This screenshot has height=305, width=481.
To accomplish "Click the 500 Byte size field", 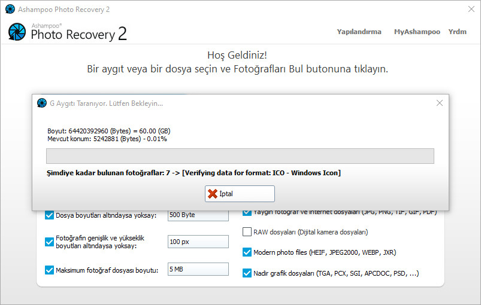I will click(x=198, y=215).
